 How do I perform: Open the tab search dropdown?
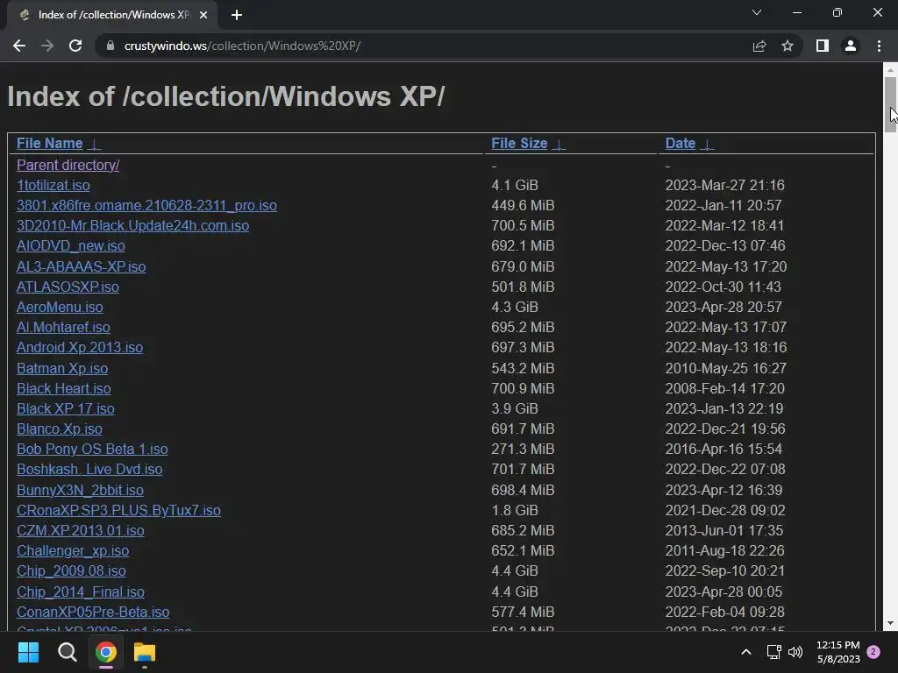coord(757,12)
